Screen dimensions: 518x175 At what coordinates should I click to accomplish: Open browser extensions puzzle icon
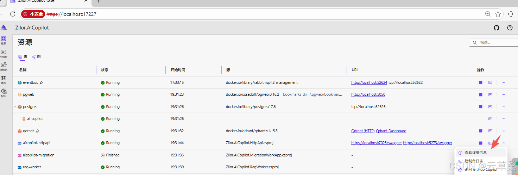[511, 14]
